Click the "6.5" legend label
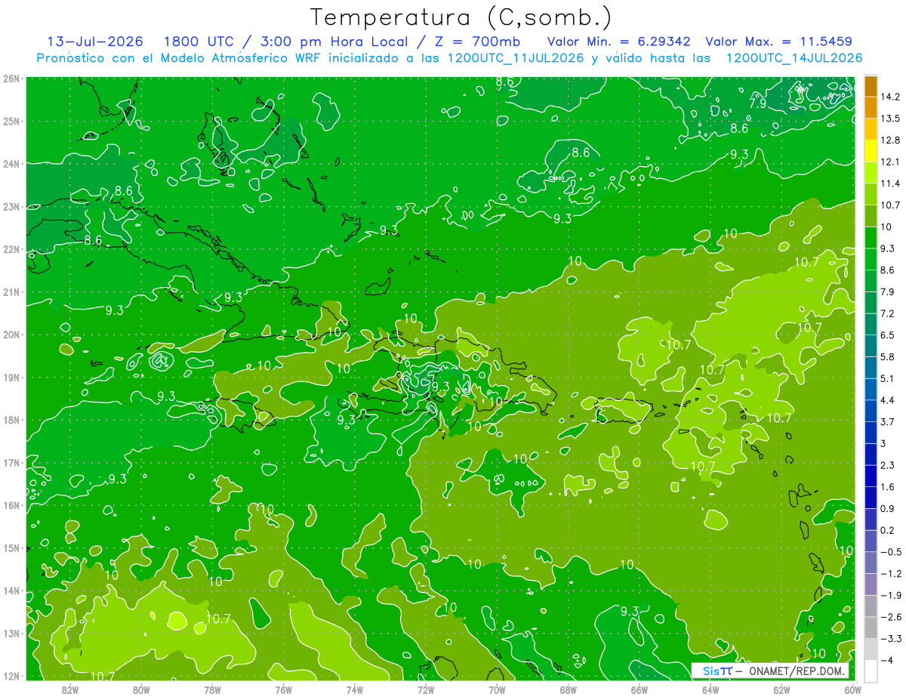906x700 pixels. [x=888, y=335]
